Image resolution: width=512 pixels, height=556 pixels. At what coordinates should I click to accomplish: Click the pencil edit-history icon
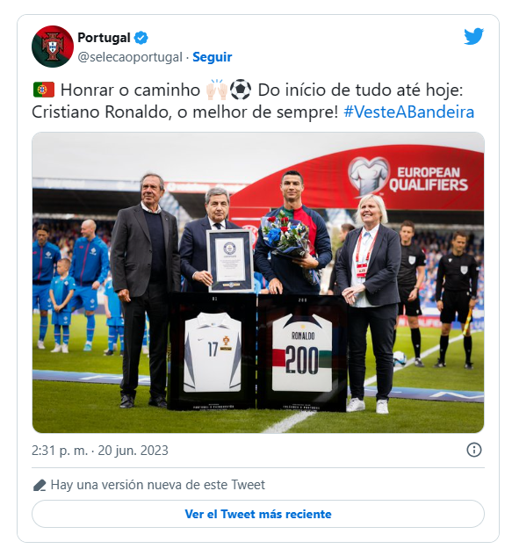pyautogui.click(x=40, y=485)
